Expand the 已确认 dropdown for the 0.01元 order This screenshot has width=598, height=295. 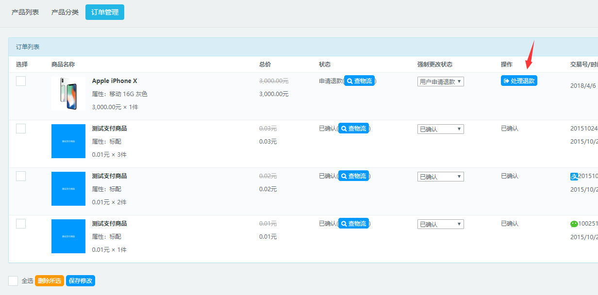point(440,224)
